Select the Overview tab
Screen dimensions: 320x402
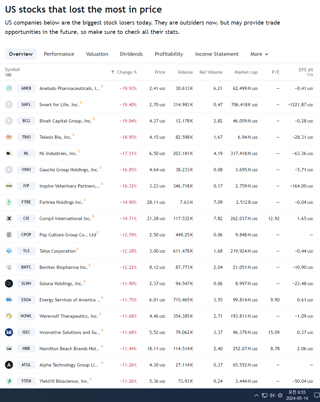[21, 54]
